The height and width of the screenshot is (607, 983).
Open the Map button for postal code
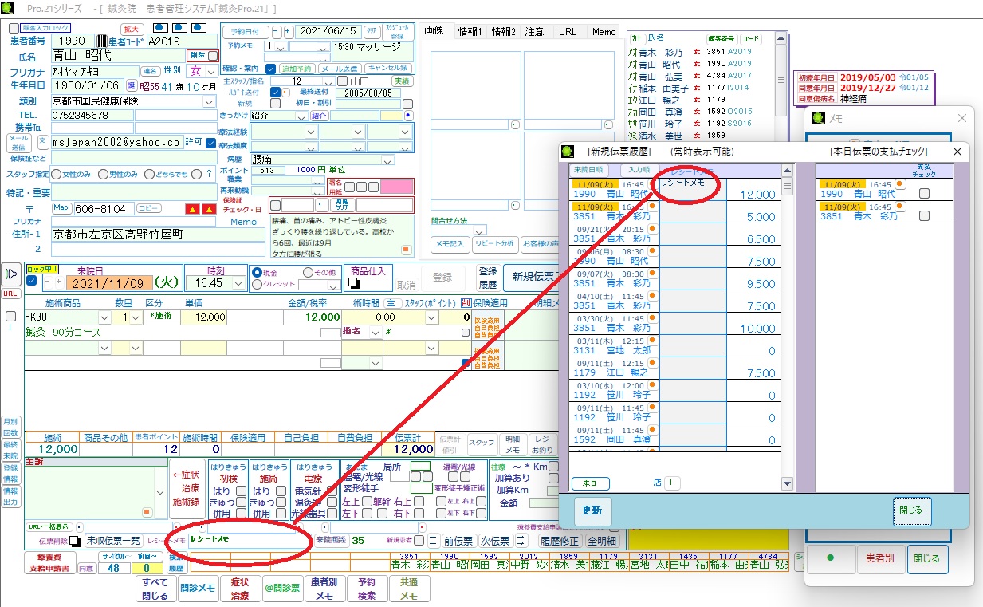point(61,208)
